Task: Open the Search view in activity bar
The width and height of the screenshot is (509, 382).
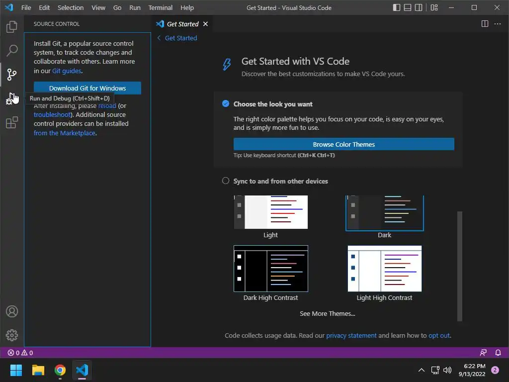Action: [x=12, y=50]
